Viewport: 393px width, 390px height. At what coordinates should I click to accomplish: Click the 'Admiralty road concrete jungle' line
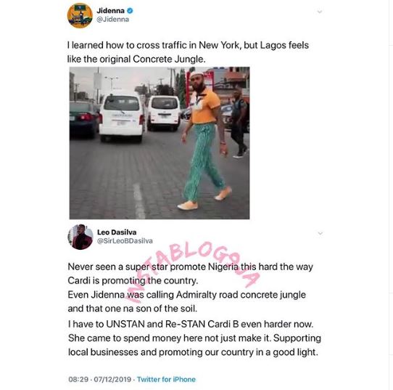[x=187, y=295]
